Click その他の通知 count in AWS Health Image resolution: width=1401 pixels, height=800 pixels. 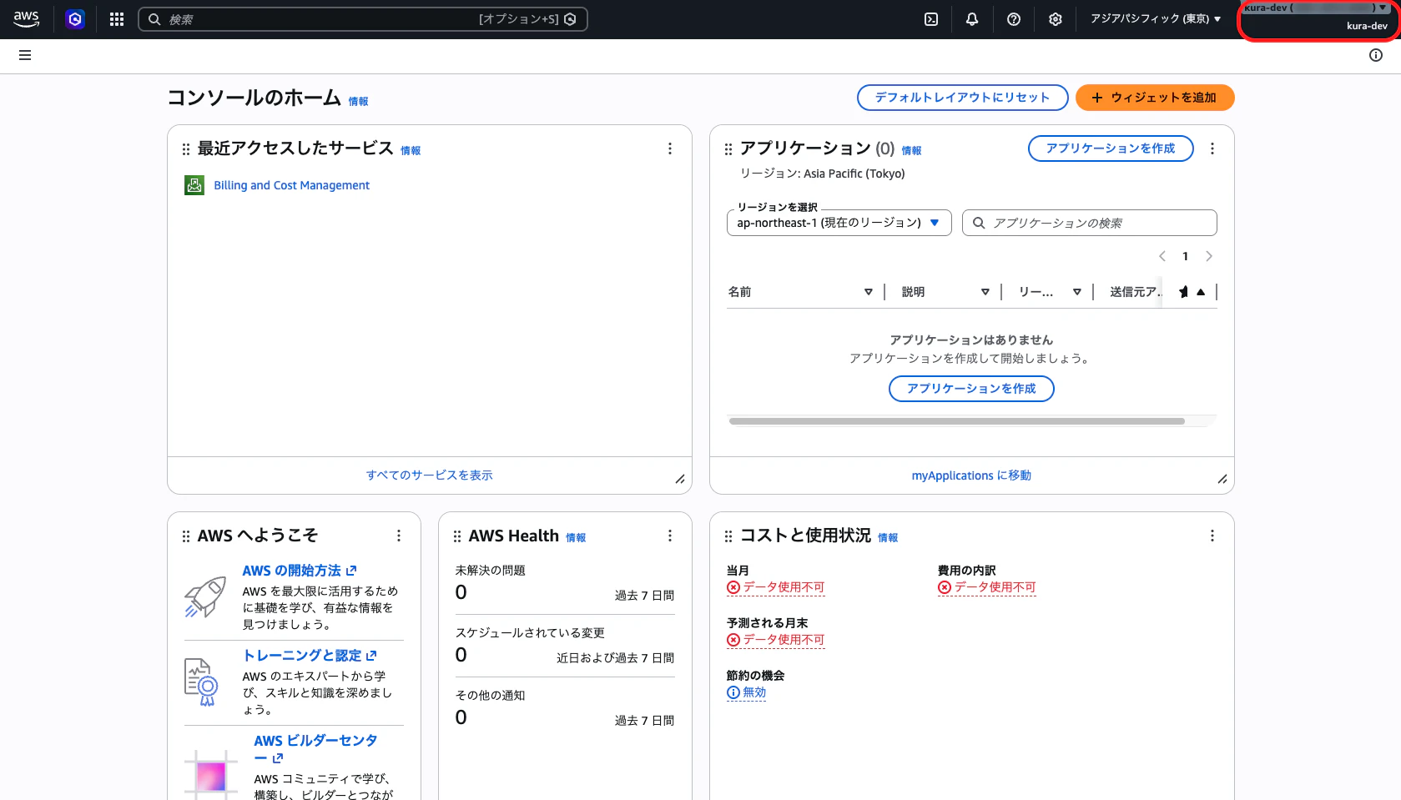coord(461,717)
